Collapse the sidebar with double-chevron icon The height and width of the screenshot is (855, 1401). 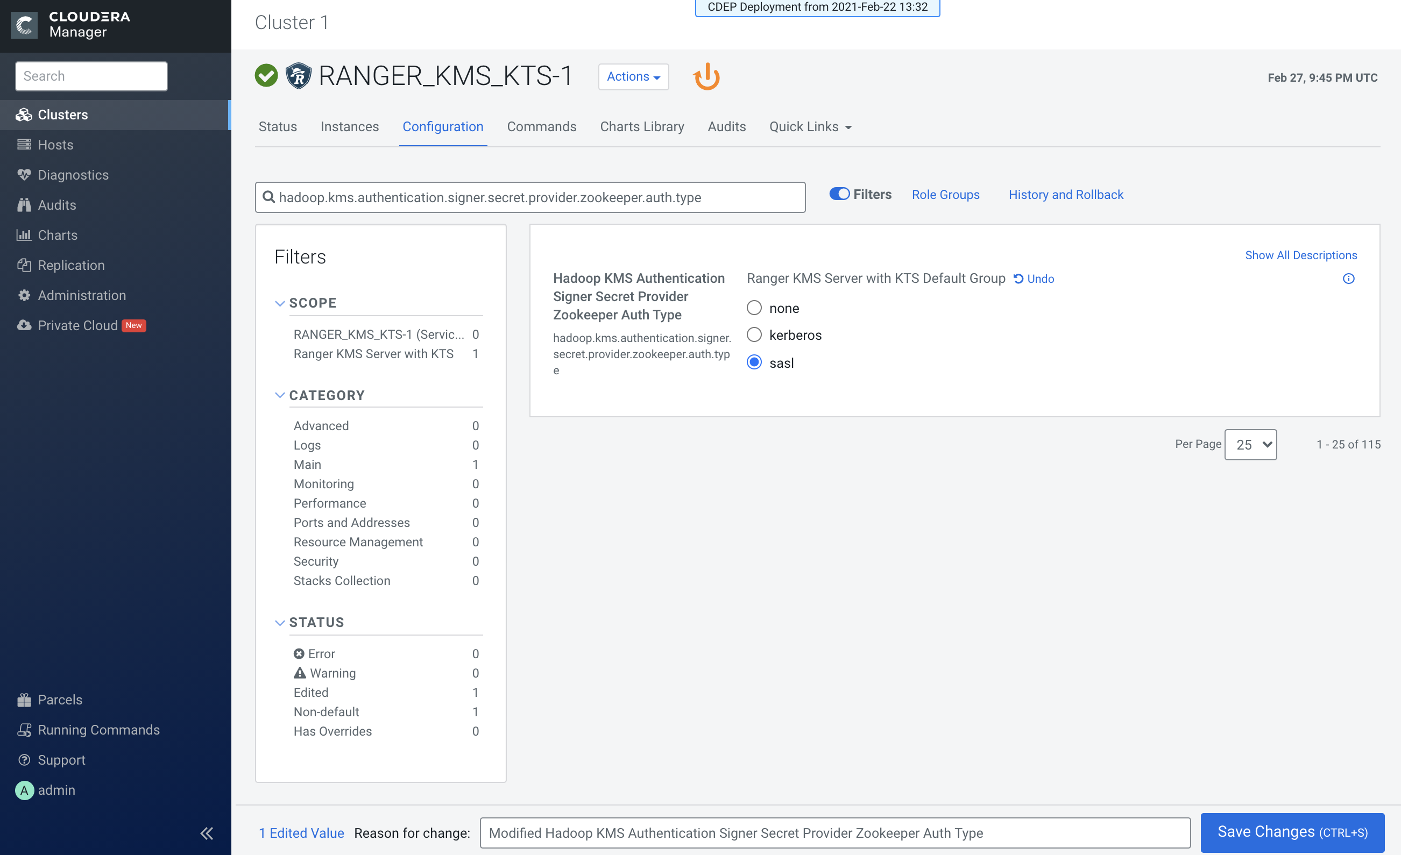pyautogui.click(x=207, y=833)
